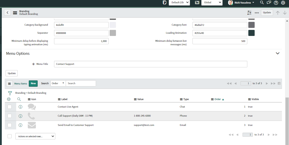289x145 pixels.
Task: Go to first page in top pagination
Action: tap(229, 83)
